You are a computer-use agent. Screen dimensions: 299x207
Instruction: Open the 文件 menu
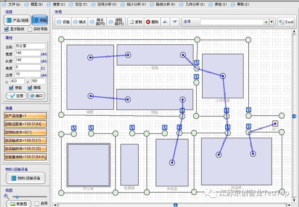pyautogui.click(x=11, y=4)
